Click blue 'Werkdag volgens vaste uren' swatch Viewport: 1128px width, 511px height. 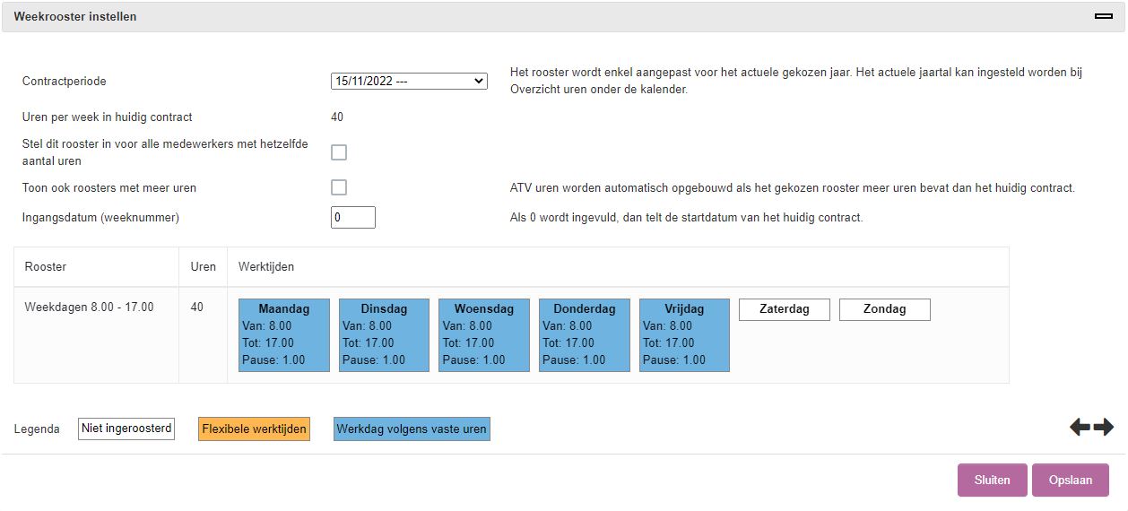point(412,429)
